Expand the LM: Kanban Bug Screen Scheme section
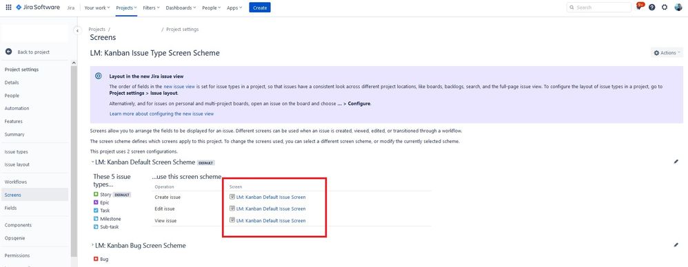Image resolution: width=688 pixels, height=267 pixels. click(x=92, y=245)
